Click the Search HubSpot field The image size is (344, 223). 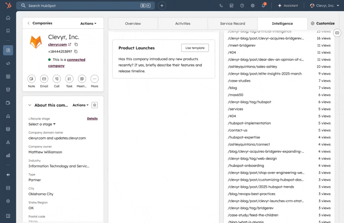(85, 6)
